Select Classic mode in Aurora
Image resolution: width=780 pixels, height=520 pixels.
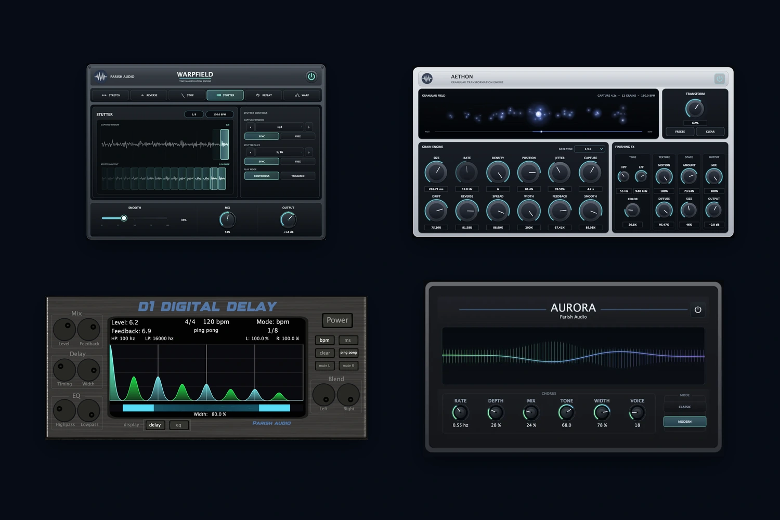pos(685,407)
